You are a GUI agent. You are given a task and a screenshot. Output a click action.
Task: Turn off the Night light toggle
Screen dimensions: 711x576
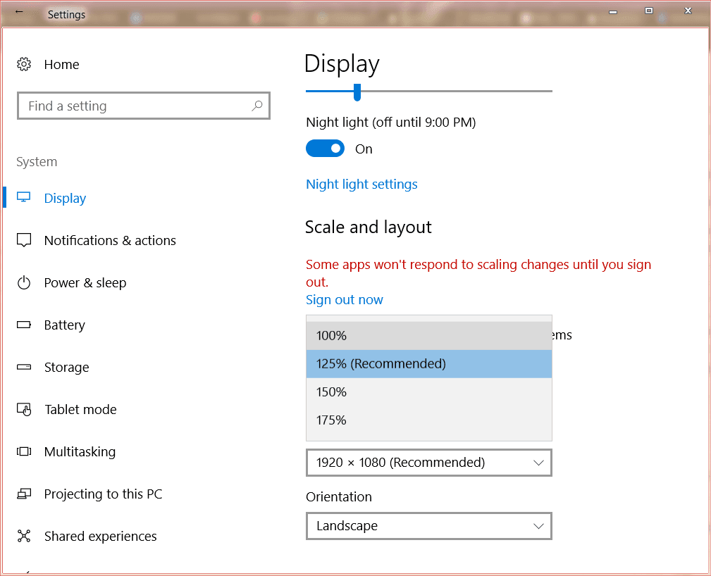tap(325, 148)
